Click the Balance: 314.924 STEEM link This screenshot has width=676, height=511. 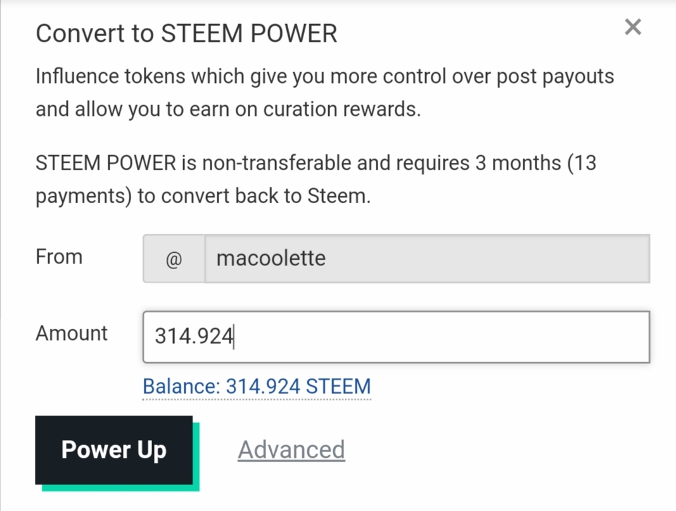(257, 386)
